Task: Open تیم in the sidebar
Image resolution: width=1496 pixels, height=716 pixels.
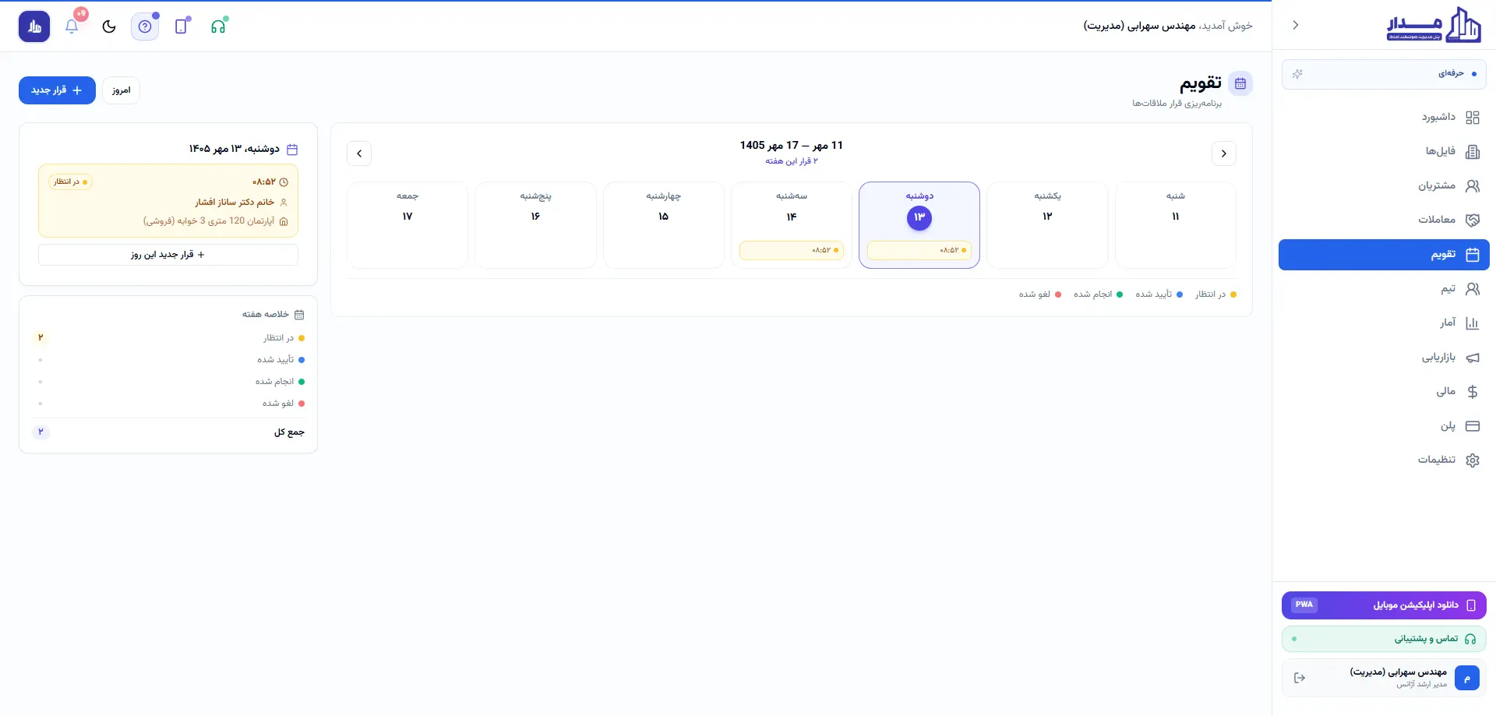Action: coord(1384,289)
